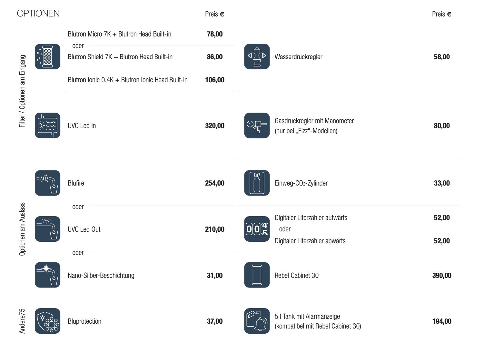The width and height of the screenshot is (485, 344).
Task: Click the Einweg-CO2-Zylinder bottle icon
Action: [257, 183]
